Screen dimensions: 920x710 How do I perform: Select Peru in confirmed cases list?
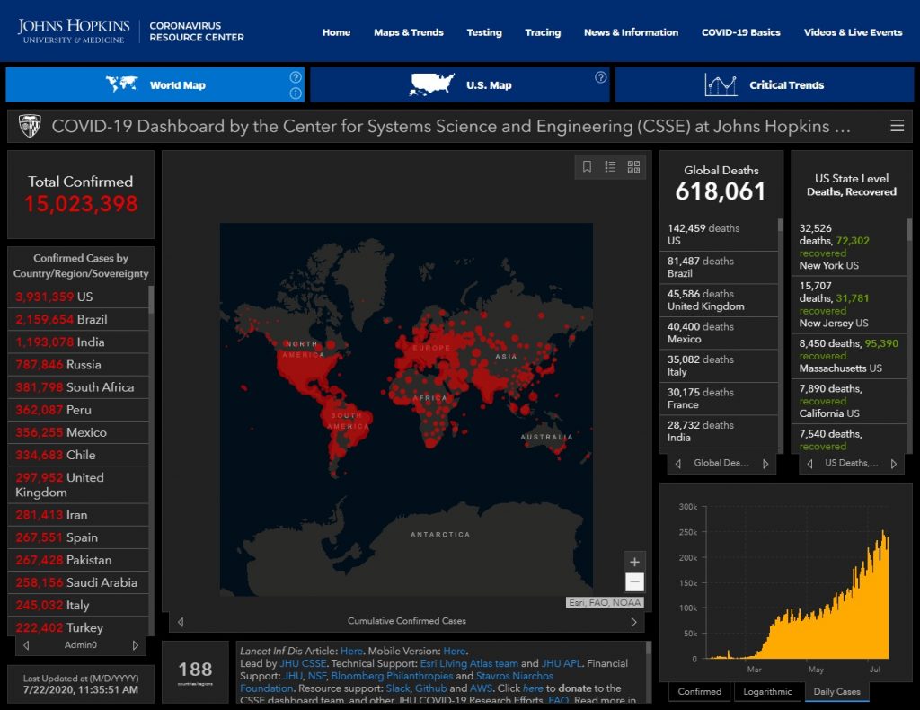[78, 410]
